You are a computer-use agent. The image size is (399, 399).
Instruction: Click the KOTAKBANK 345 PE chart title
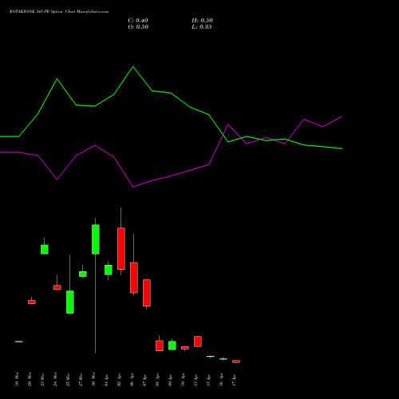59,12
